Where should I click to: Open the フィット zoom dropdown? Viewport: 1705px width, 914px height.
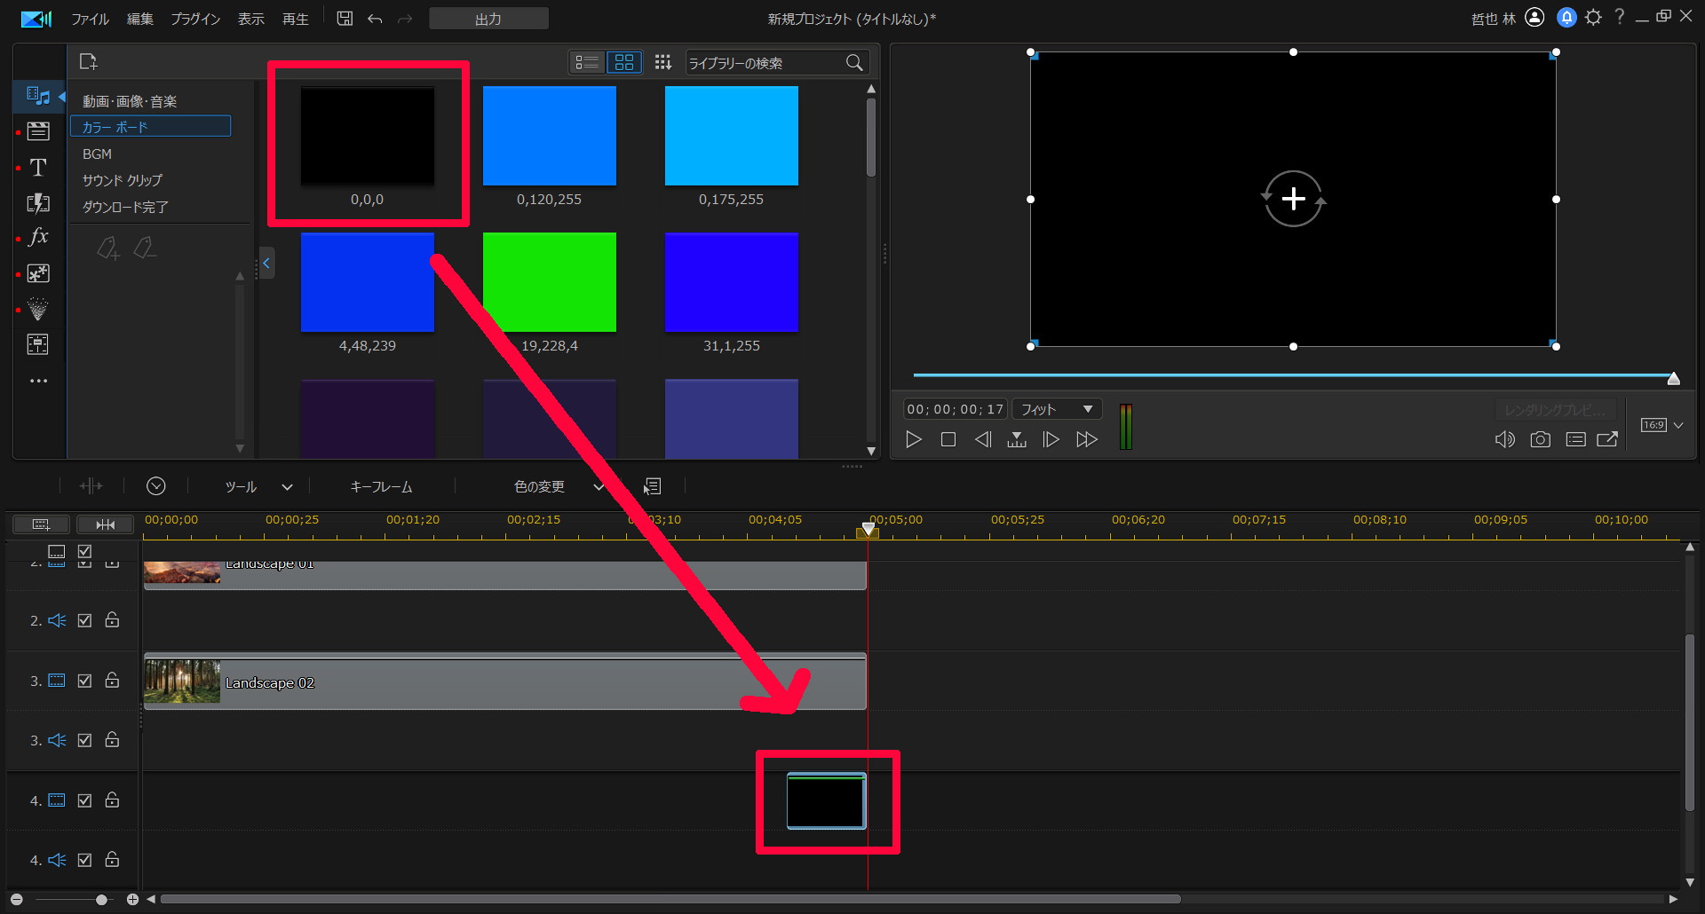point(1057,409)
